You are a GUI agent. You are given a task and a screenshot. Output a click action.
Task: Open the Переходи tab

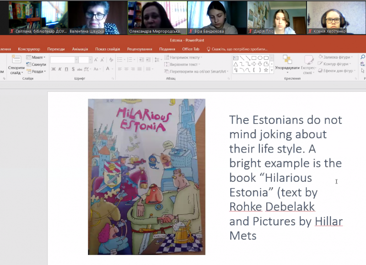[x=56, y=49]
